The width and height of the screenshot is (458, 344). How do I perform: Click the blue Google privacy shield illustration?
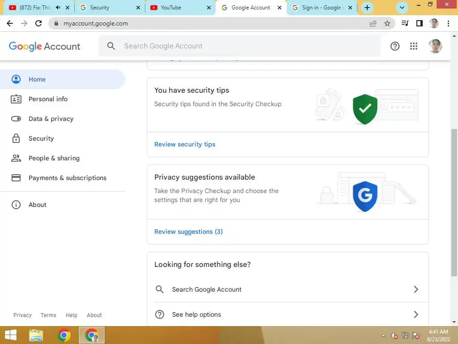pyautogui.click(x=365, y=196)
